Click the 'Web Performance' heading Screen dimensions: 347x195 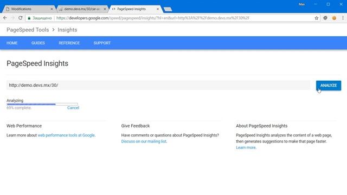24,126
